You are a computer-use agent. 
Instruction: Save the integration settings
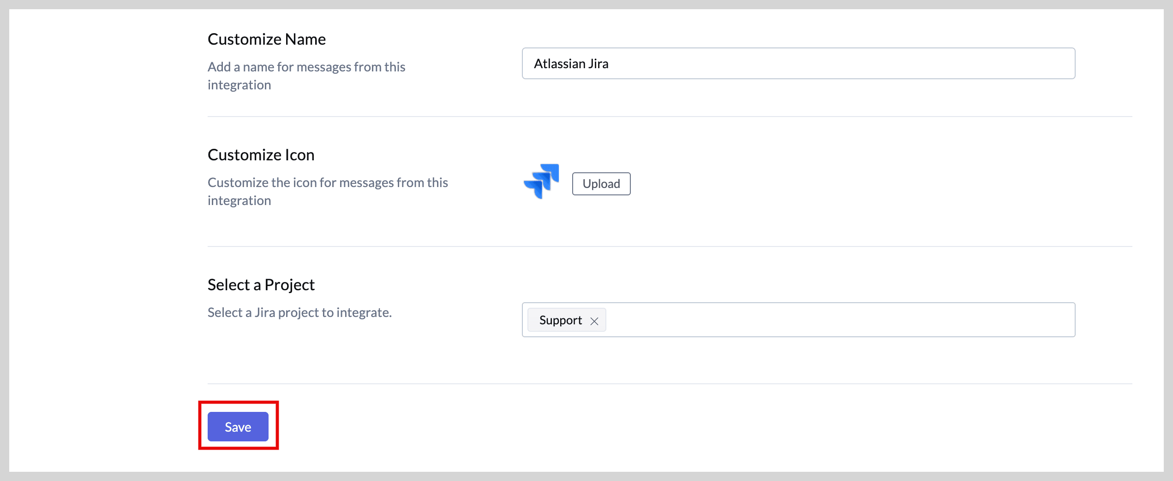point(238,427)
